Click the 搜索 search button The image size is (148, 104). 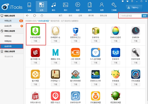point(144,16)
